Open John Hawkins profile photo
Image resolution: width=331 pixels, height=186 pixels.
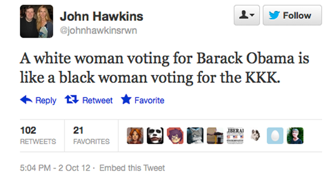click(x=36, y=21)
